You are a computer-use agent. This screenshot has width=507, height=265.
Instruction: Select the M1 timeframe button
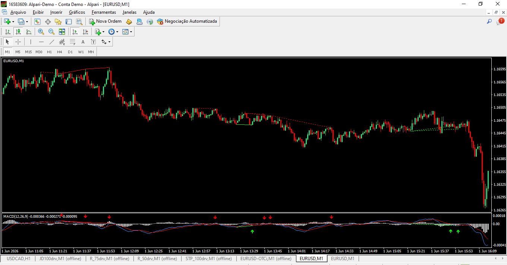coord(7,52)
